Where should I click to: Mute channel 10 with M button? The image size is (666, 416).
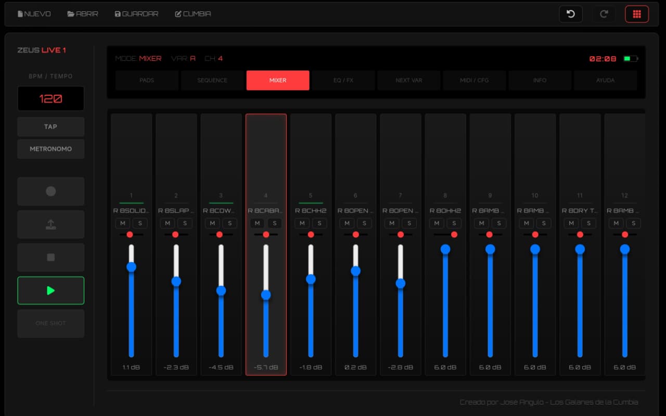pyautogui.click(x=527, y=223)
